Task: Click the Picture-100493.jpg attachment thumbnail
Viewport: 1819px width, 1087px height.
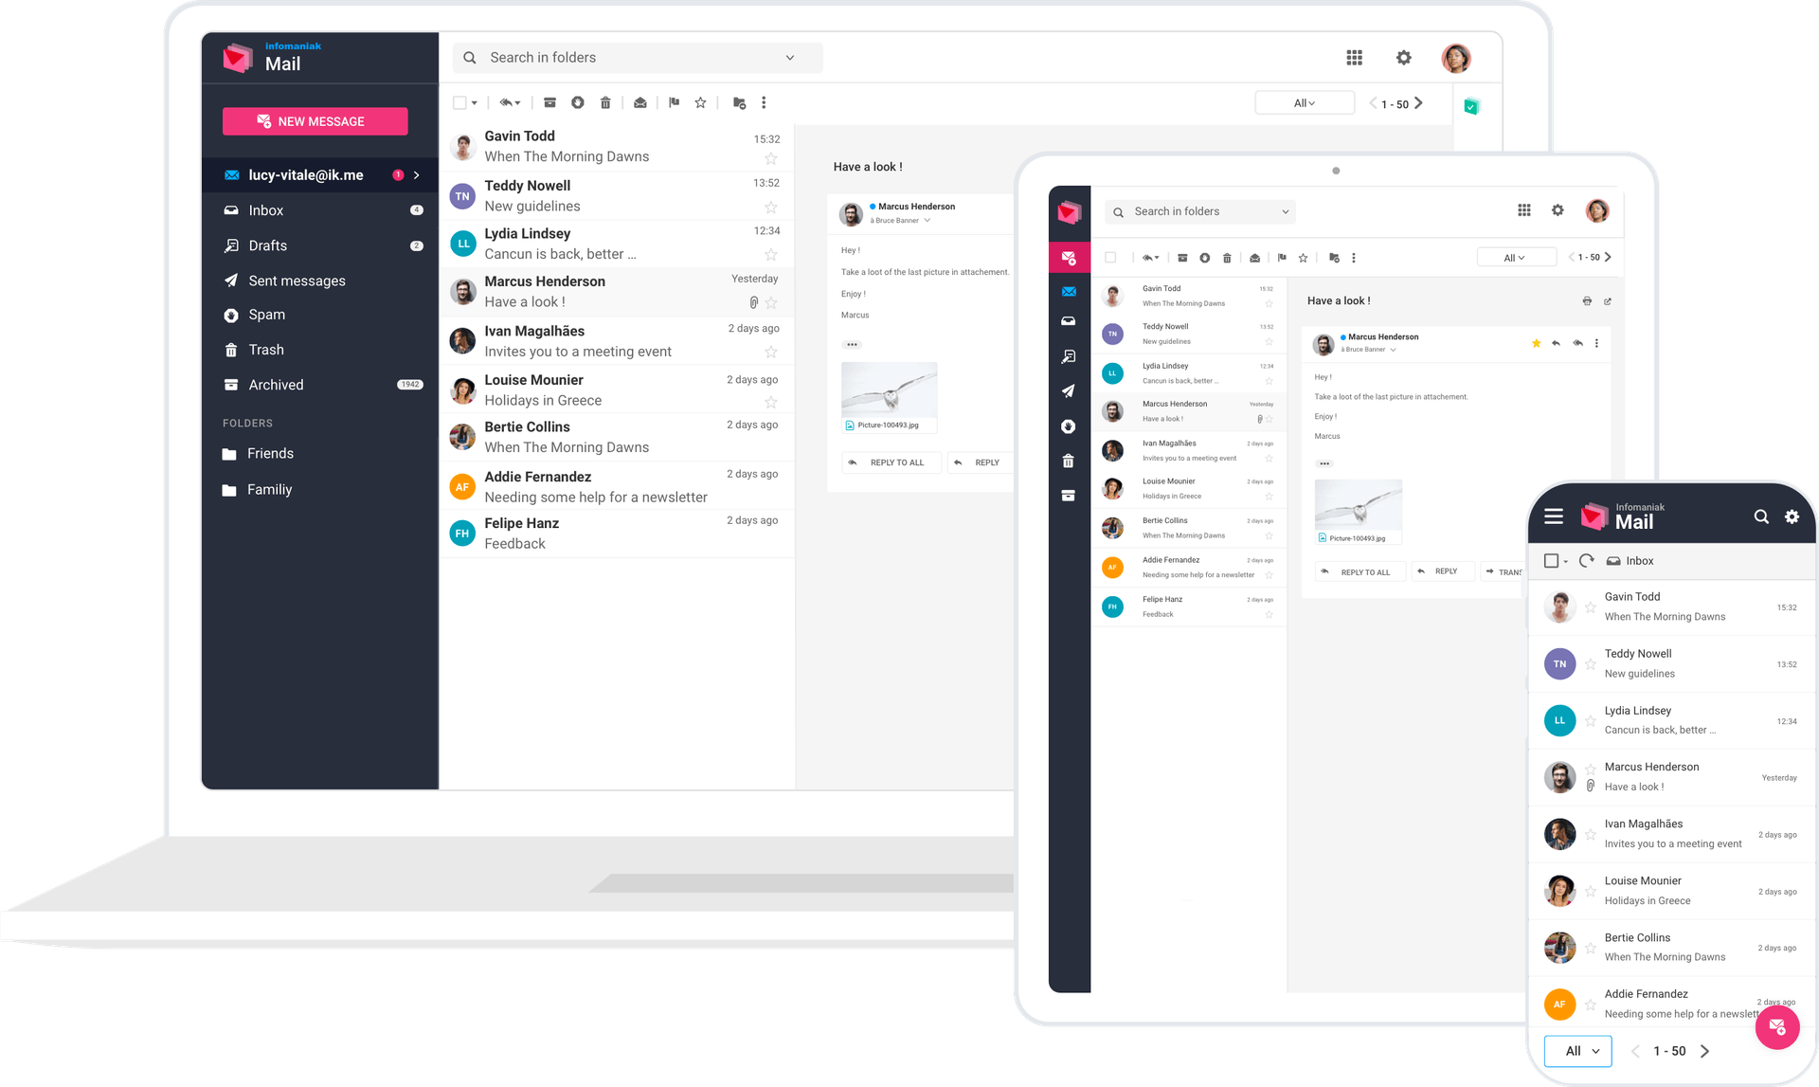Action: (x=888, y=392)
